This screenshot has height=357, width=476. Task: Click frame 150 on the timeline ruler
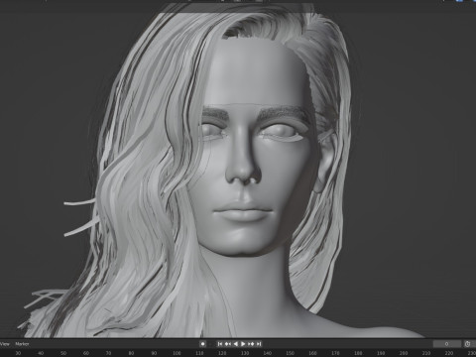[290, 353]
